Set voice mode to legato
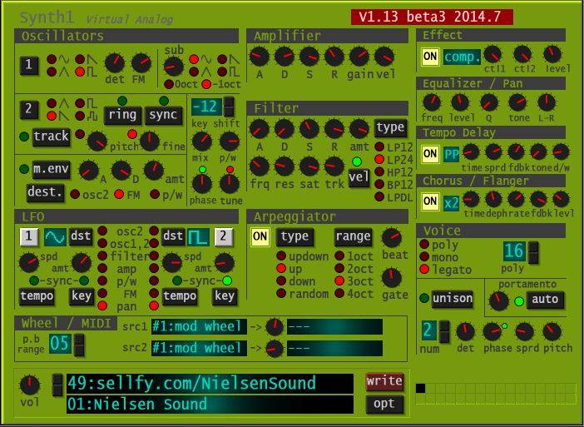This screenshot has width=584, height=427. pyautogui.click(x=424, y=269)
